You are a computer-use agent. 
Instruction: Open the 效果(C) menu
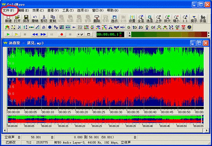(x=38, y=10)
